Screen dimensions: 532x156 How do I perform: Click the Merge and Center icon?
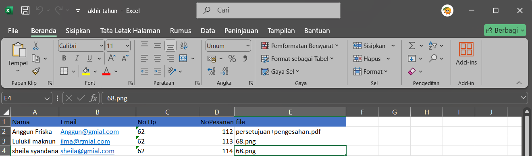pos(183,58)
